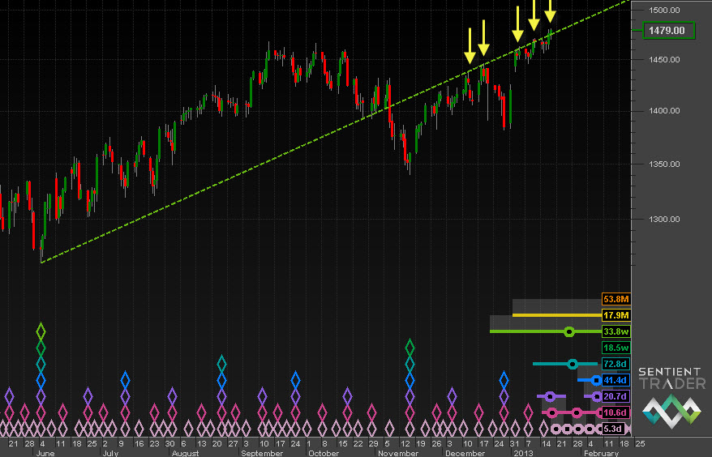Screen dimensions: 712x457
Task: Click the teal diamond above August 20
Action: pyautogui.click(x=221, y=363)
